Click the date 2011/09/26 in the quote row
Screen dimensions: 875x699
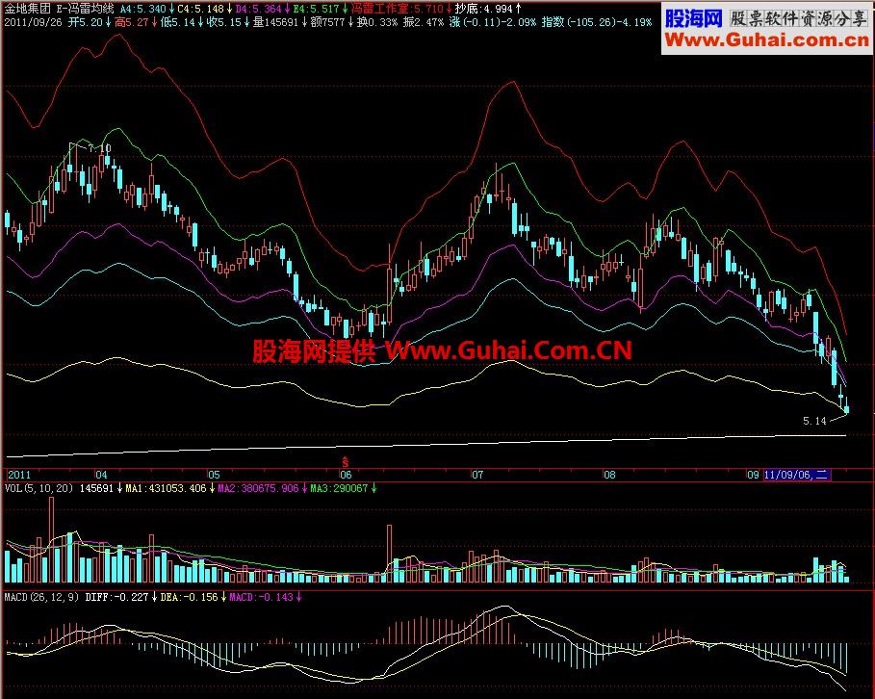pos(33,22)
